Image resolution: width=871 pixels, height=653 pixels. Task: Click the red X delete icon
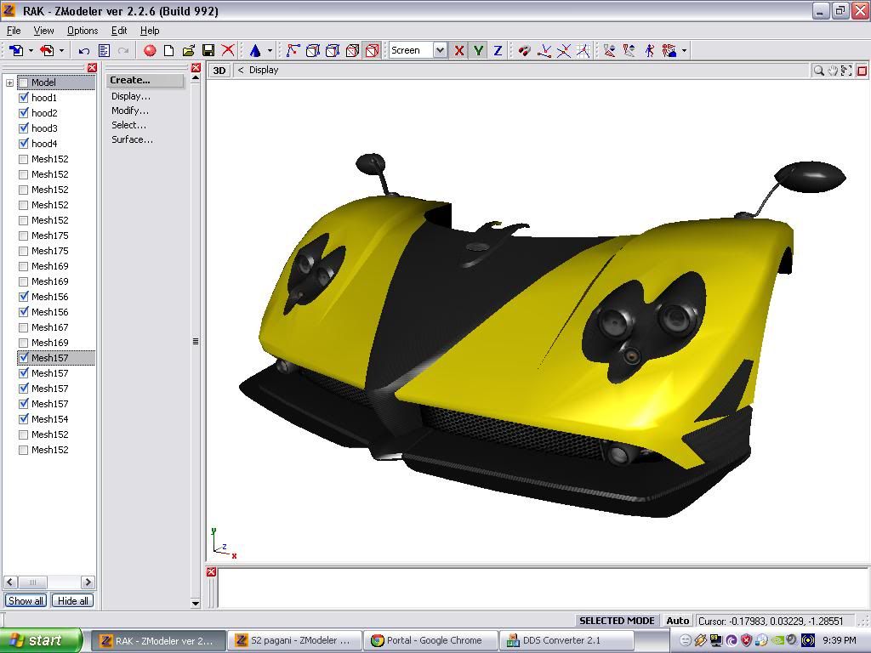(228, 51)
